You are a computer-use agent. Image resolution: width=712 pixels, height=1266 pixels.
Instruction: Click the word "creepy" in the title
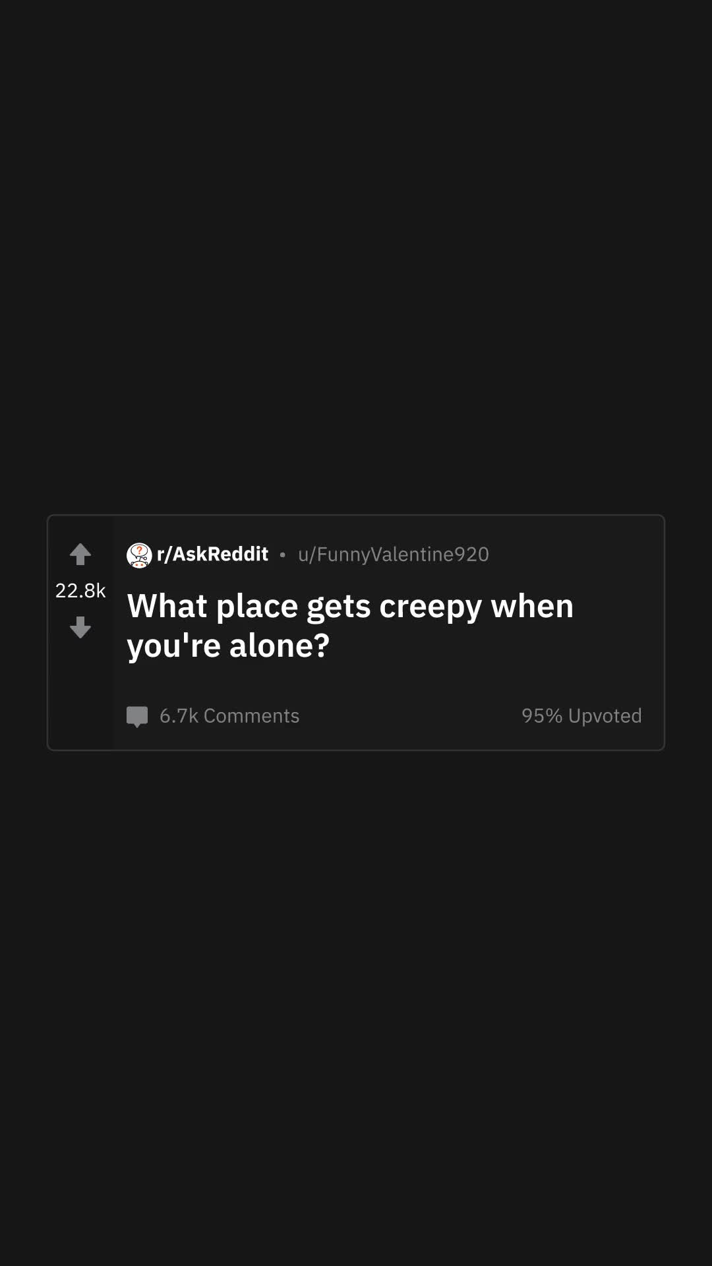[430, 607]
